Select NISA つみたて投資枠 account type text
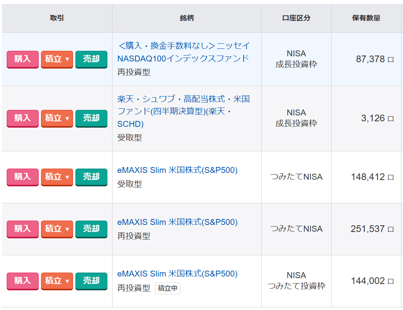Screen dimensions: 403x310 pos(296,280)
